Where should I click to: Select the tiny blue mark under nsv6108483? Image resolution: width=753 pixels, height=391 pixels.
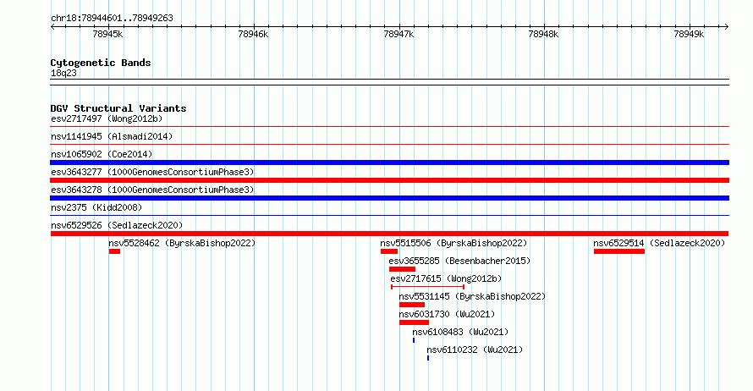(x=414, y=340)
